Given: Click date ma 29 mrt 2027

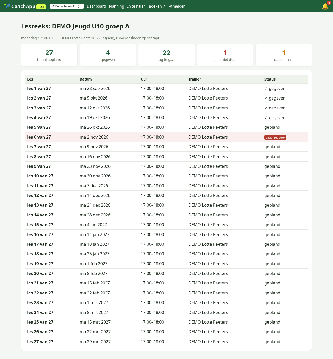Looking at the screenshot, I should [95, 342].
